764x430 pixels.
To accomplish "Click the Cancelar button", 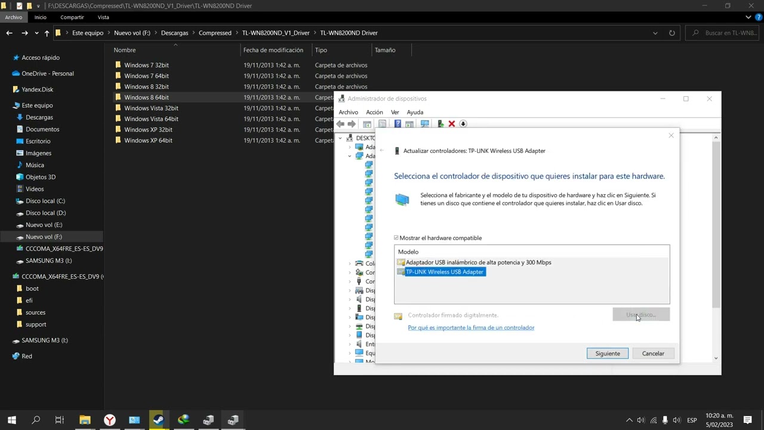I will 653,354.
